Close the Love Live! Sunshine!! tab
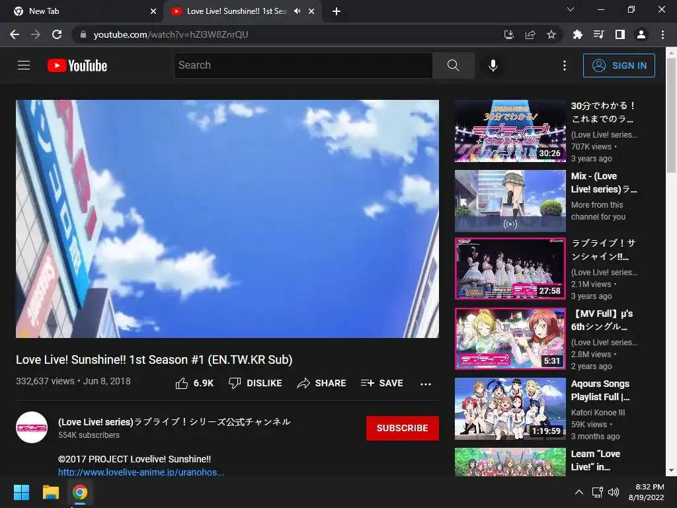677x508 pixels. click(311, 11)
